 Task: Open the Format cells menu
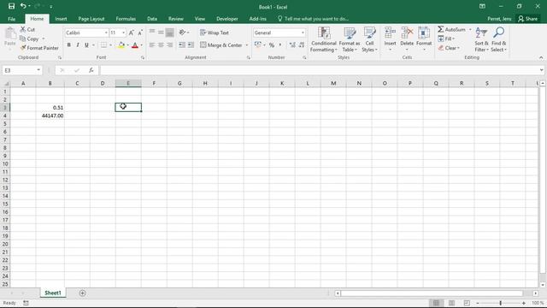[424, 39]
